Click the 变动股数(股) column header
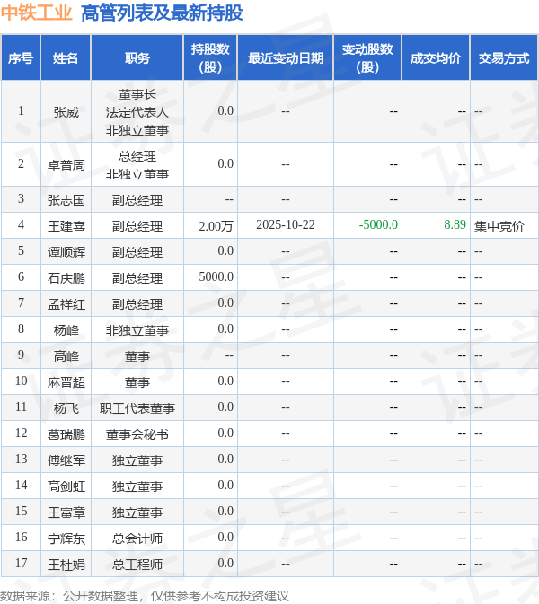This screenshot has width=539, height=604. coord(367,57)
